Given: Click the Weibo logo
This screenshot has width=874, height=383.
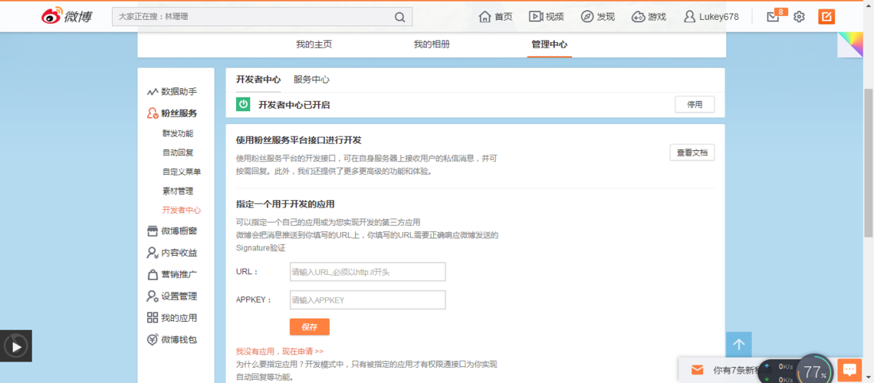Looking at the screenshot, I should click(x=67, y=16).
